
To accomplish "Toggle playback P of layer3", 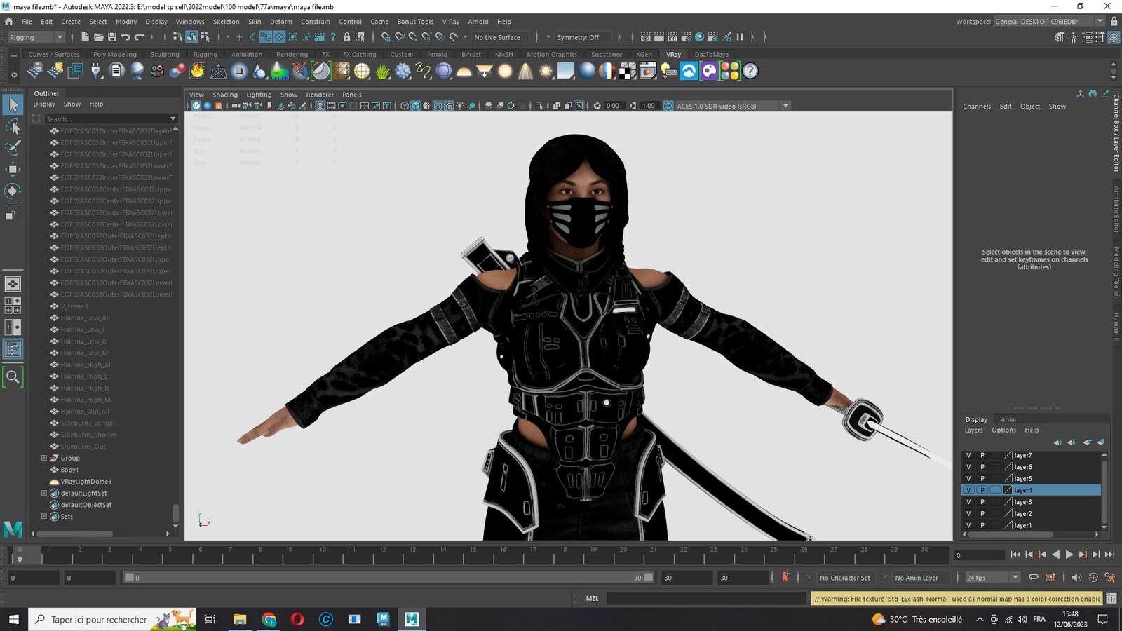I will pyautogui.click(x=982, y=502).
